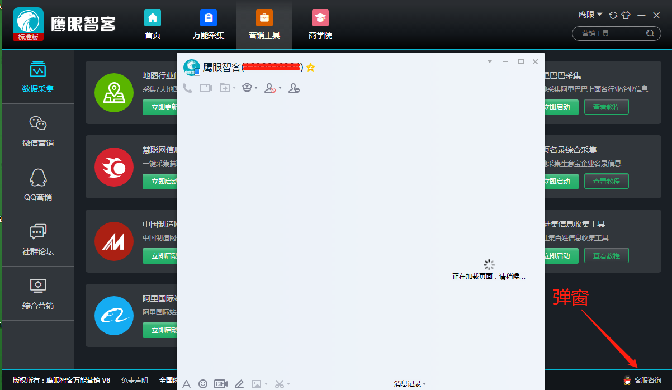Viewport: 672px width, 390px height.
Task: Open the 免责声明 disclaimer link
Action: coord(134,379)
